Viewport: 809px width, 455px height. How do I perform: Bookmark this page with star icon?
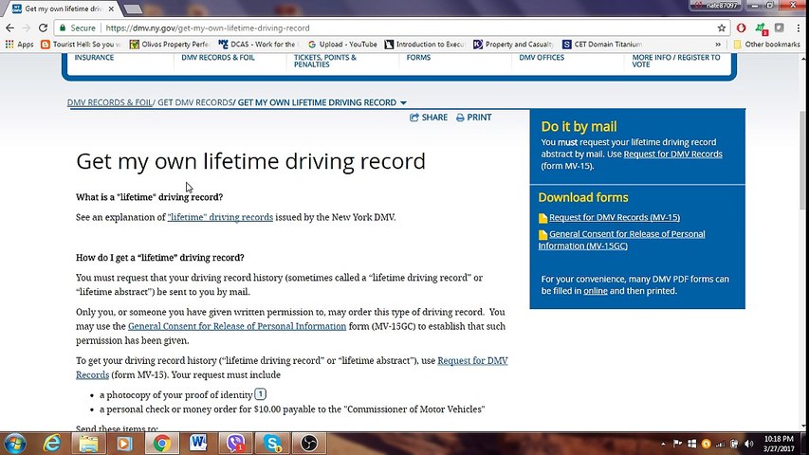722,27
